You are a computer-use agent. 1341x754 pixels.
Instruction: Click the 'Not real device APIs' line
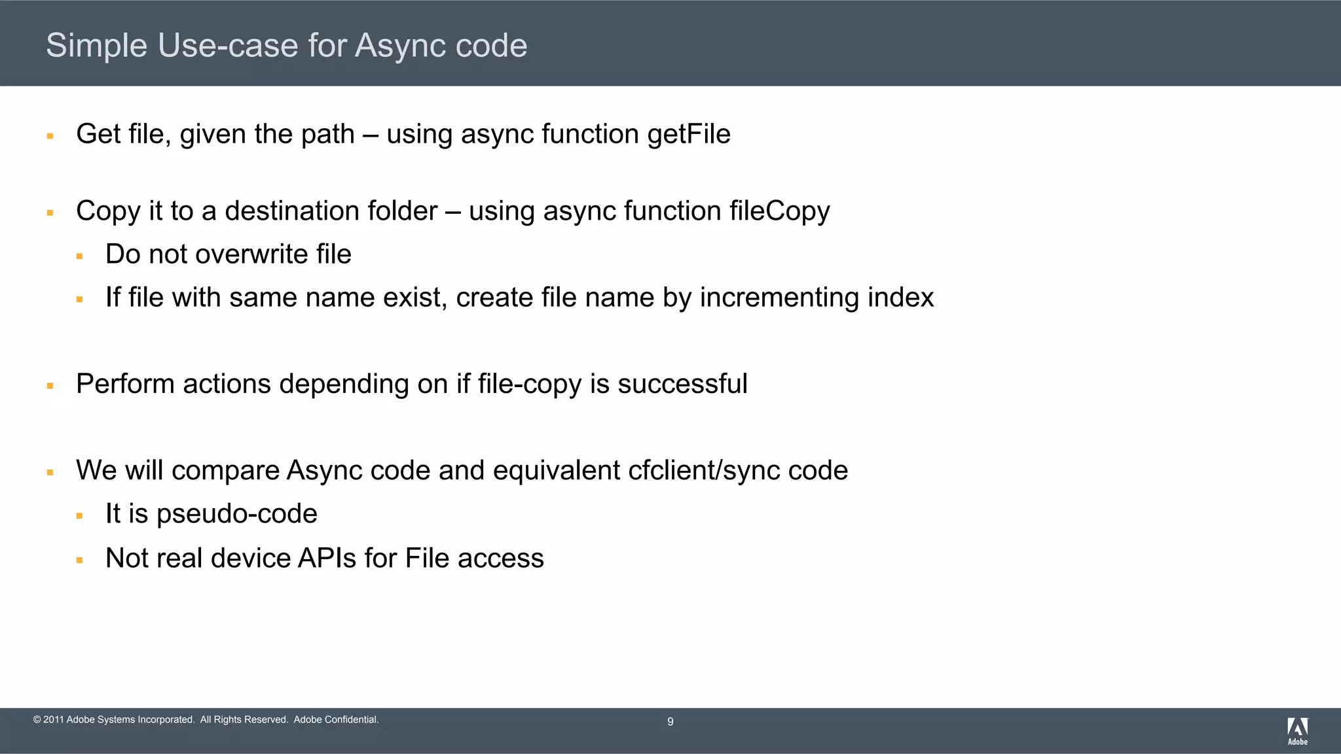[324, 558]
